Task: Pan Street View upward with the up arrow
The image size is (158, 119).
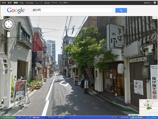Action: pyautogui.click(x=9, y=21)
